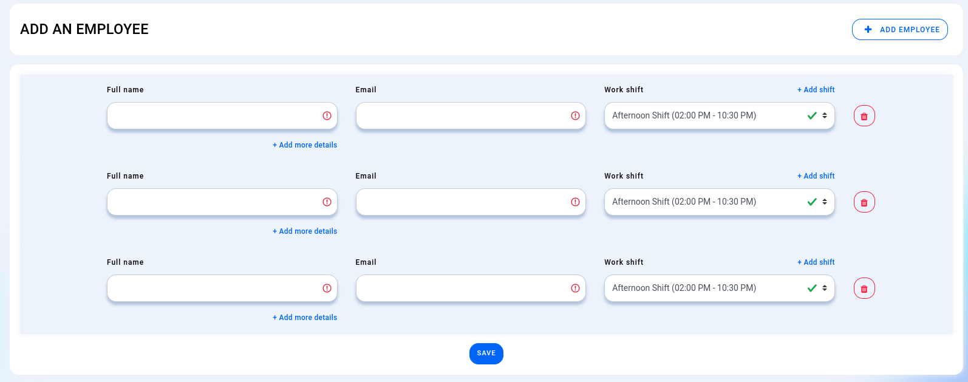Click the second row Email input field
Screen dimensions: 968x382
point(462,202)
